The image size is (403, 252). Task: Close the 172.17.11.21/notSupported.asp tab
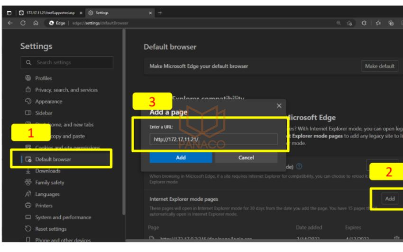(81, 13)
